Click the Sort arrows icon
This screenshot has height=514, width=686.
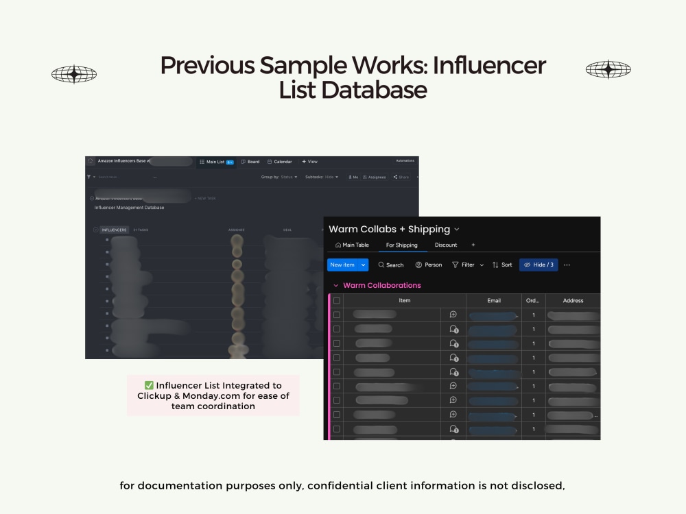point(495,265)
